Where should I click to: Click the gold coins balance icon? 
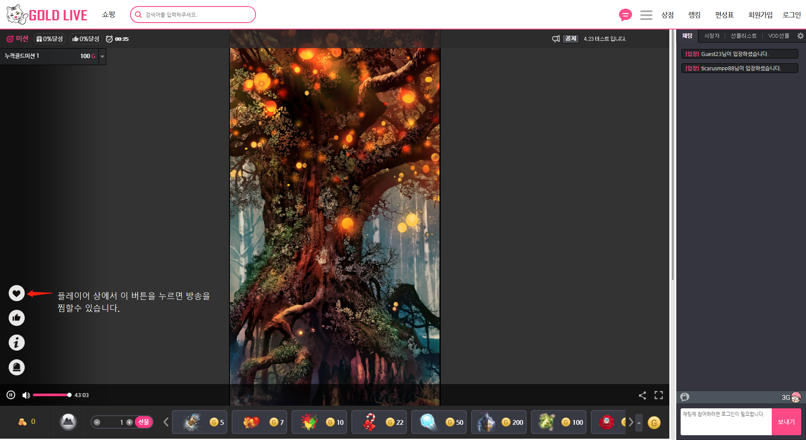[x=22, y=422]
